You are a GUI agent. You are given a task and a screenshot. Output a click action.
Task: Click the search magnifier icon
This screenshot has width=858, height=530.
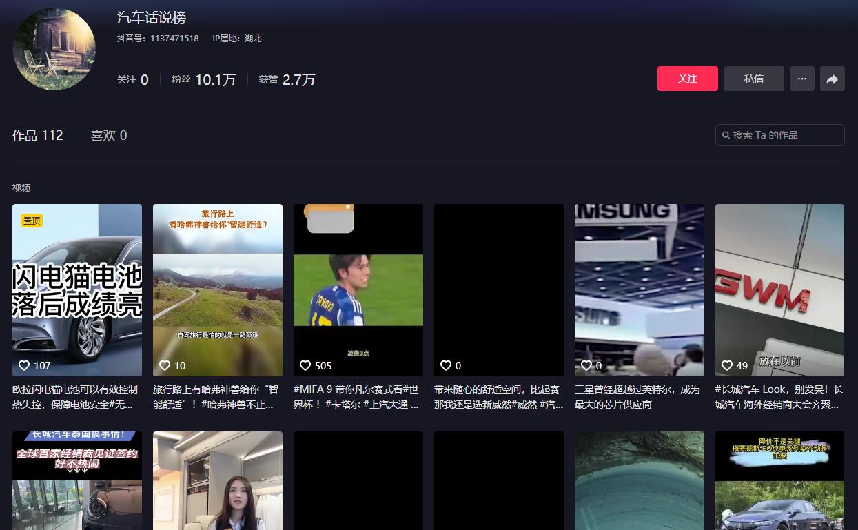click(726, 135)
